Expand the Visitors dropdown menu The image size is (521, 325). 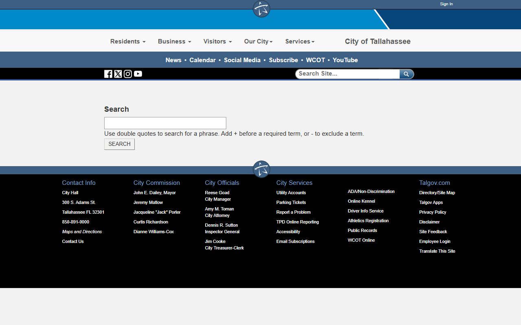[217, 41]
